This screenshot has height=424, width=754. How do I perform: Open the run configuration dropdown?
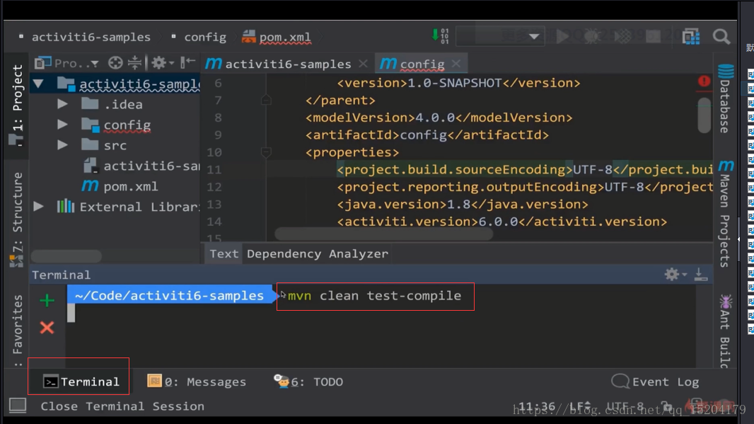tap(500, 36)
